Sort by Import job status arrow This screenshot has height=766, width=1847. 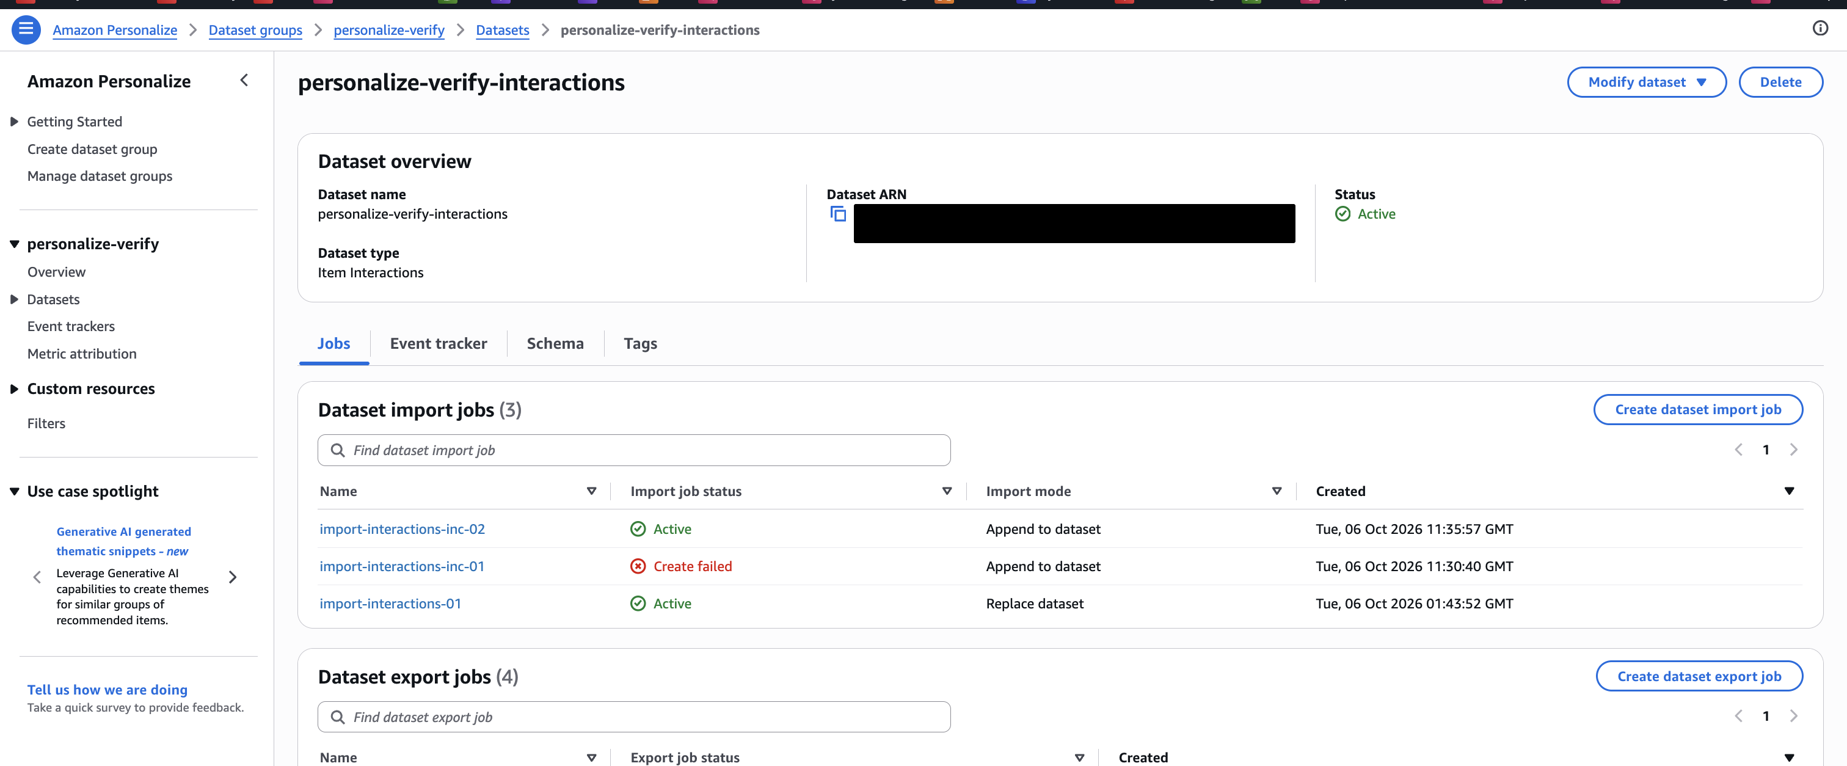(947, 491)
